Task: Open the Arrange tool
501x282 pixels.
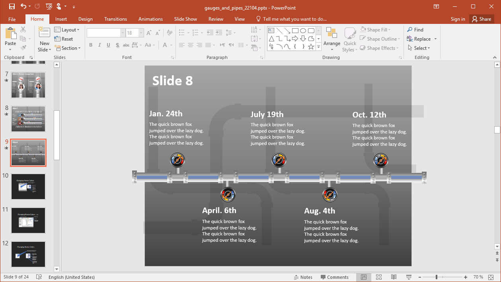Action: 331,39
